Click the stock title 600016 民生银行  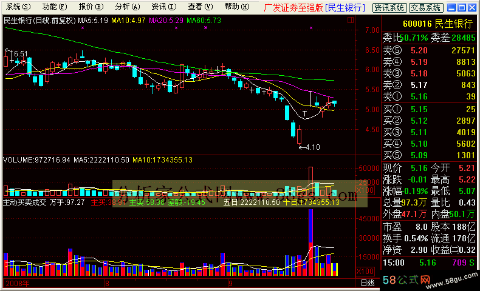pyautogui.click(x=437, y=24)
